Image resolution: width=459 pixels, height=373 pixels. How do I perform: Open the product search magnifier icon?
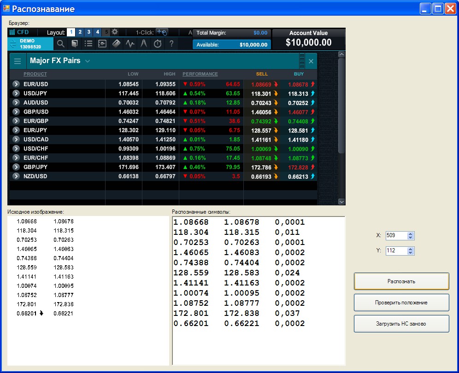tap(60, 44)
